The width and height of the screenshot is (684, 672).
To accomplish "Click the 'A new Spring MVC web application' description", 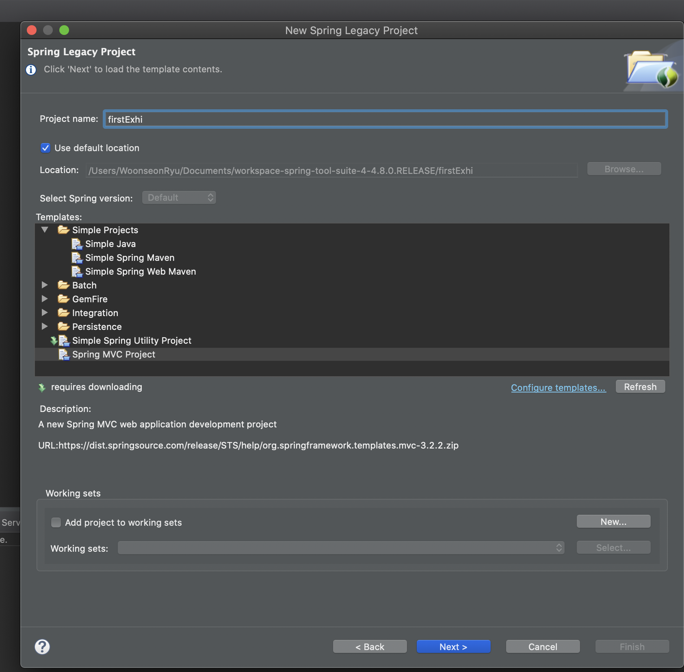I will (158, 424).
